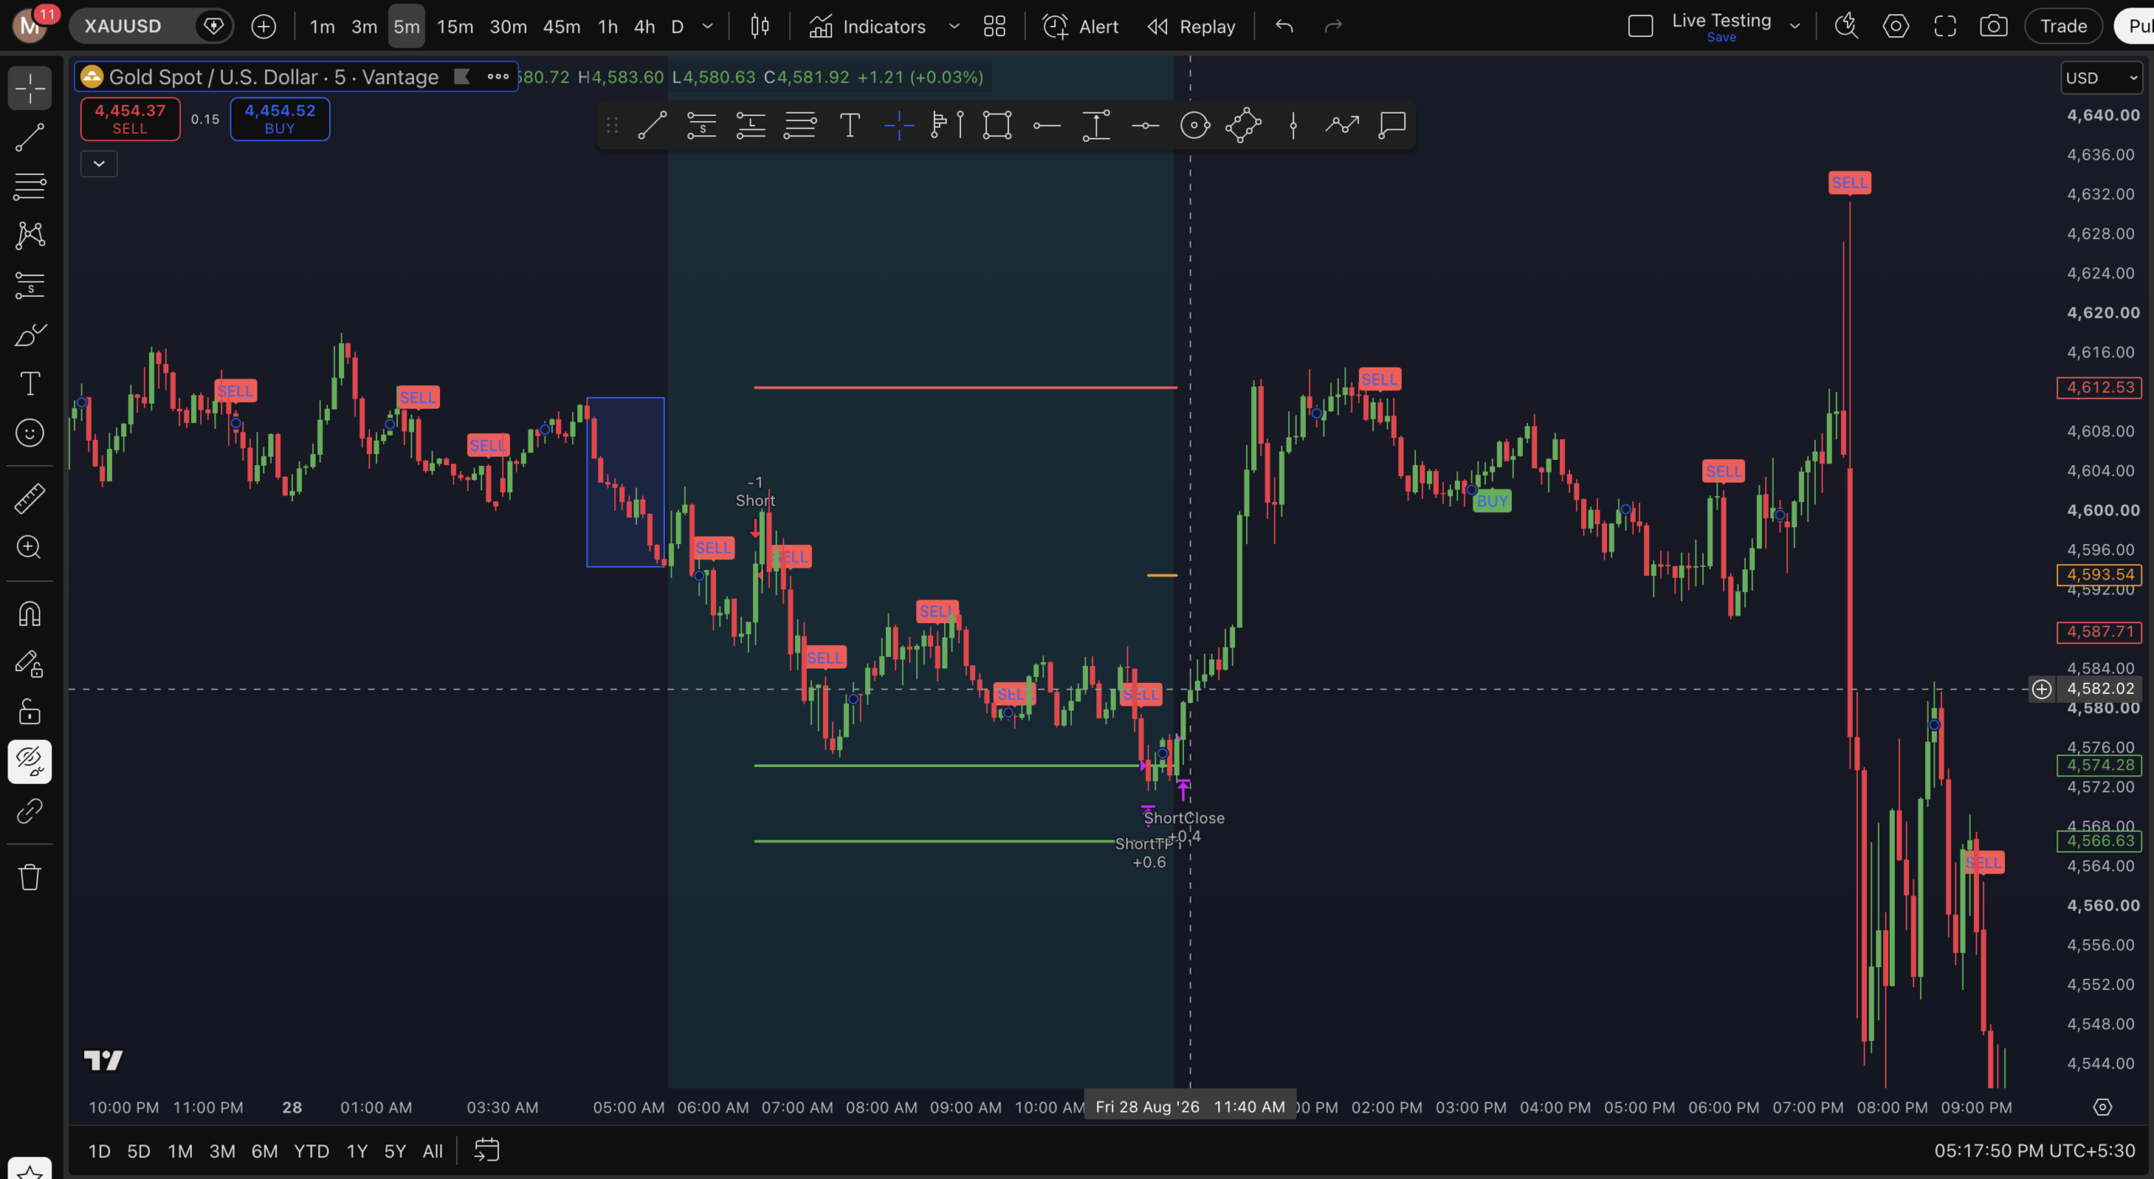This screenshot has height=1179, width=2154.
Task: Click the undo arrow
Action: click(1284, 26)
